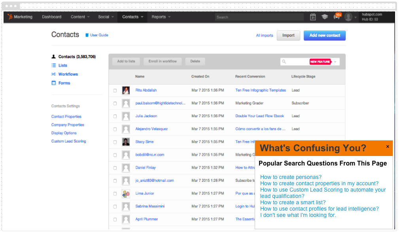The height and width of the screenshot is (232, 399).
Task: Go to the Dashboard menu item
Action: [52, 17]
